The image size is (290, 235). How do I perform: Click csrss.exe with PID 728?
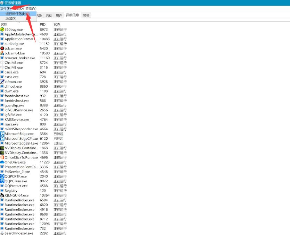click(11, 77)
